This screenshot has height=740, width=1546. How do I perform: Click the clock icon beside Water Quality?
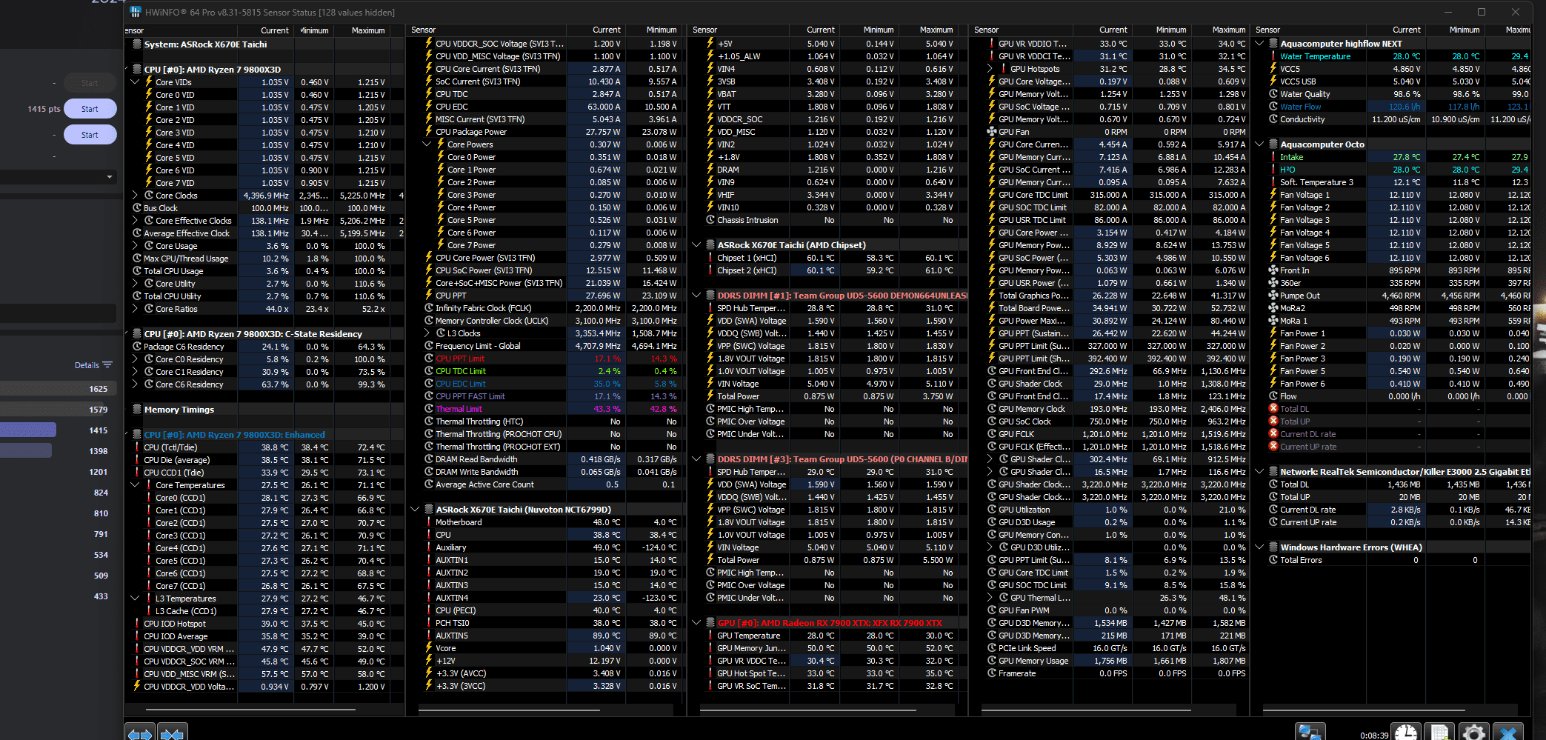click(x=1273, y=94)
